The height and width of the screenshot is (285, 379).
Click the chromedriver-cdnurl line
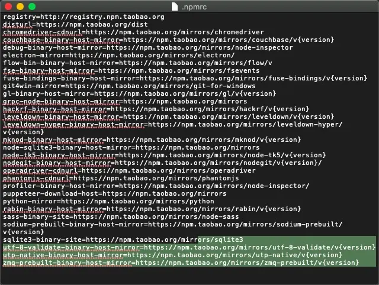[133, 33]
